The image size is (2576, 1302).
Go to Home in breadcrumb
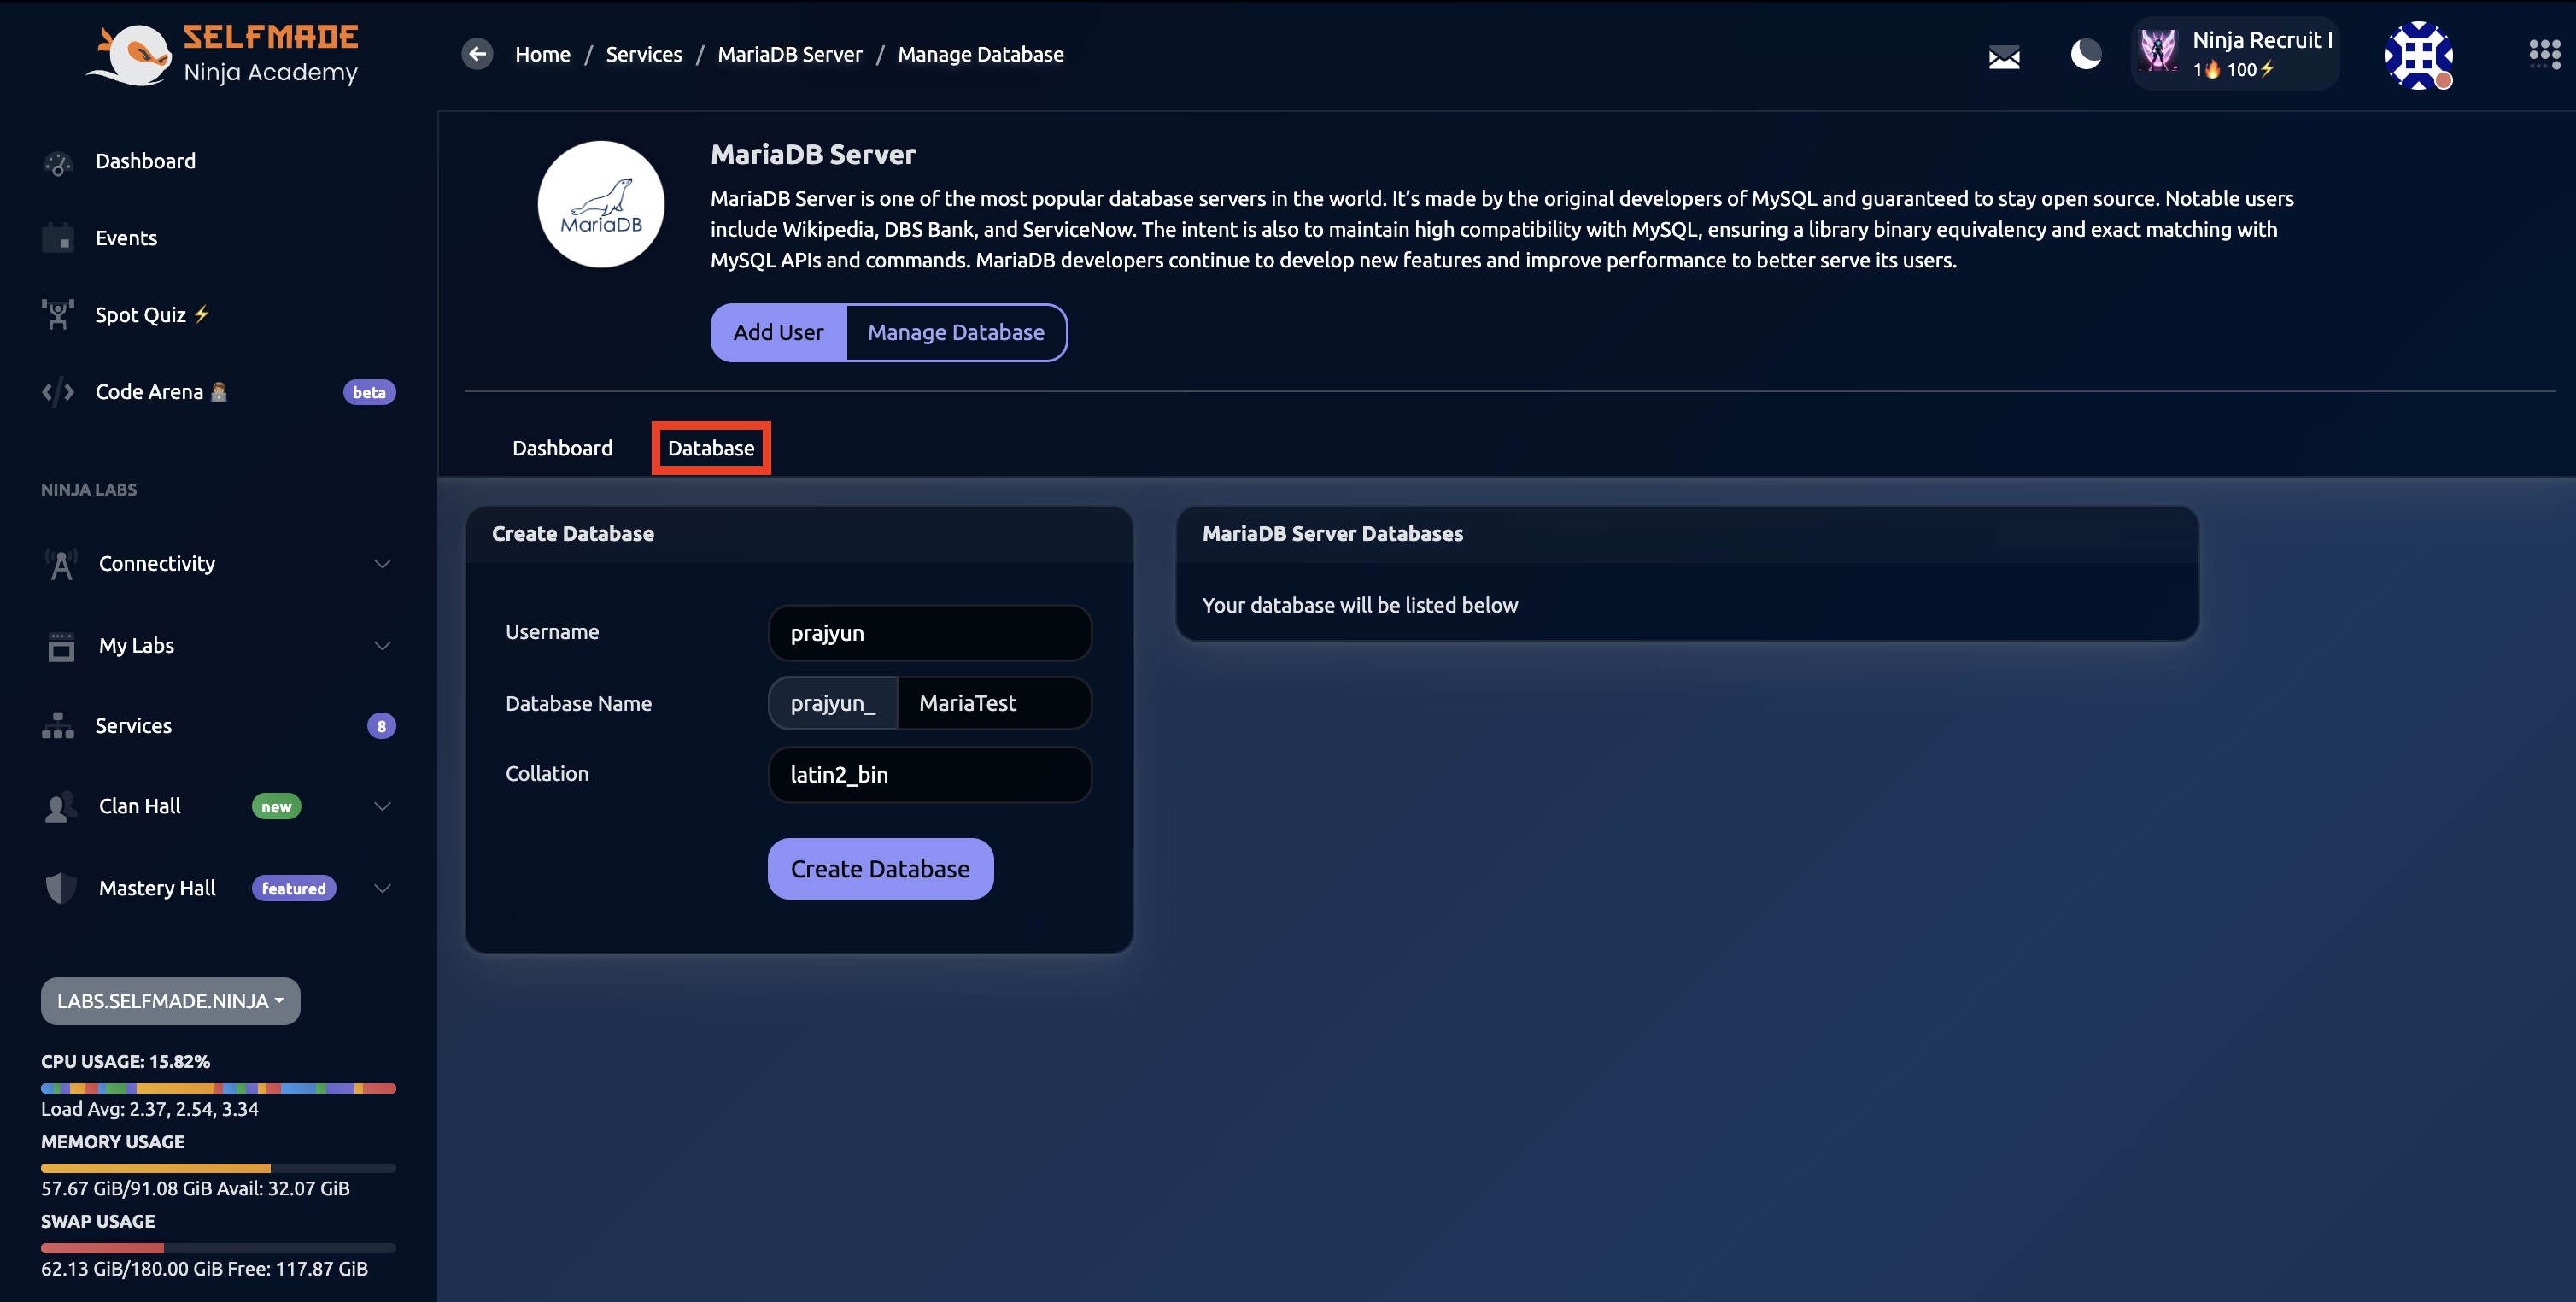[x=542, y=54]
